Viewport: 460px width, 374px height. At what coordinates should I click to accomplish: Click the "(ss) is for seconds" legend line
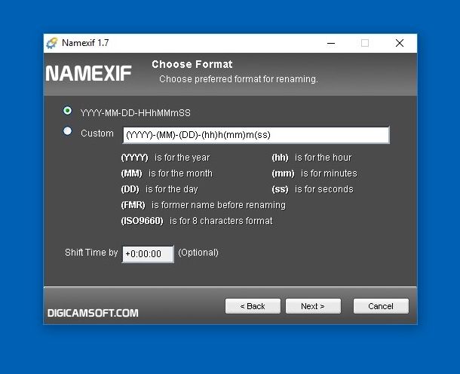pyautogui.click(x=312, y=189)
